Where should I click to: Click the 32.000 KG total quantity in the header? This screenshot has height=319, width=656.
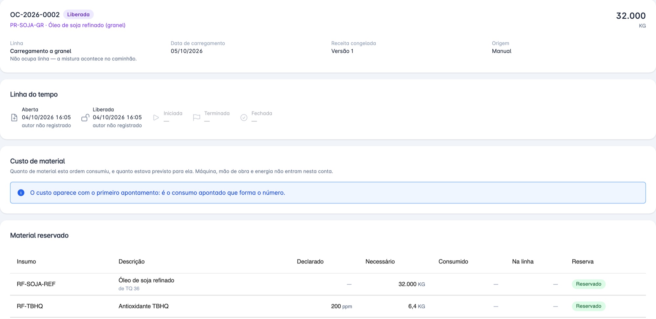point(631,19)
